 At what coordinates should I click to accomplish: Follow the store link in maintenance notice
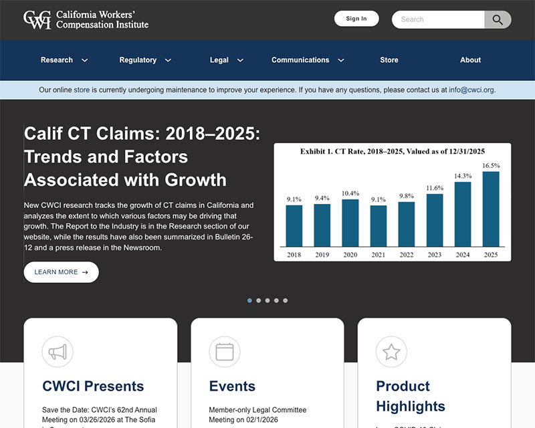point(82,90)
